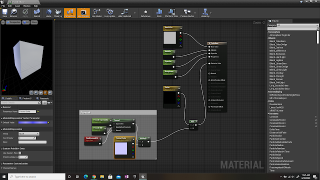The image size is (320, 180).
Task: Toggle the Live Preview toolbar button
Action: coord(83,13)
